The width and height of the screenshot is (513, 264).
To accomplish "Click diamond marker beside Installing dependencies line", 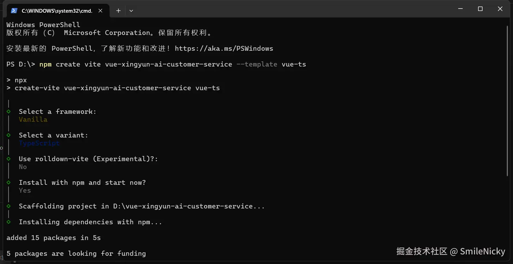I will pyautogui.click(x=9, y=222).
